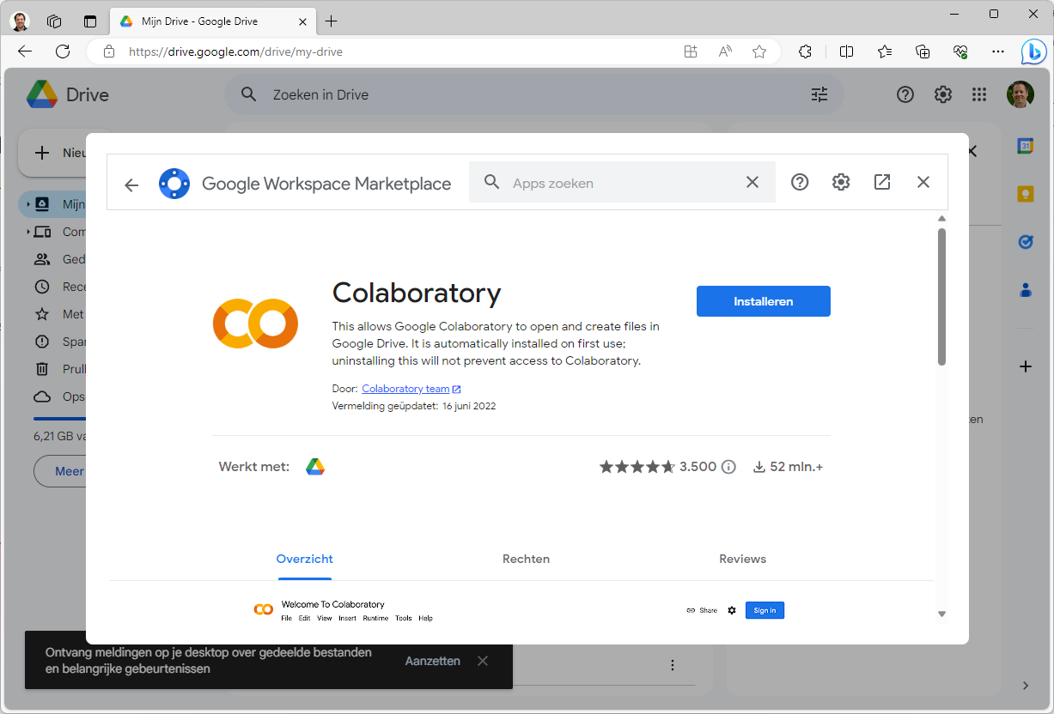This screenshot has width=1054, height=714.
Task: Open Marketplace settings gear
Action: coord(841,182)
